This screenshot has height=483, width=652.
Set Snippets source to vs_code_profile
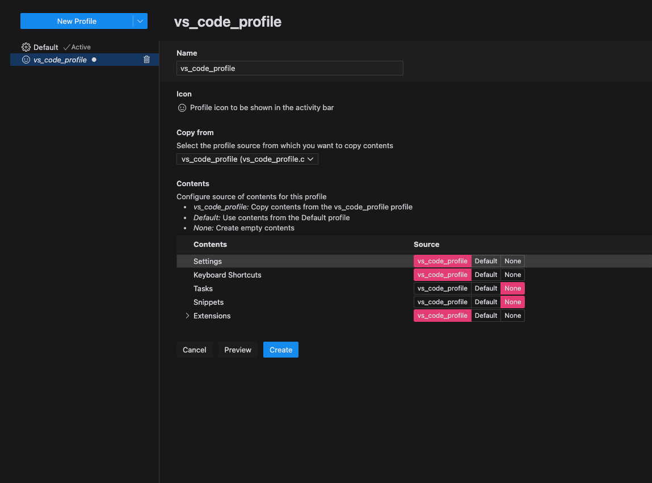tap(442, 302)
